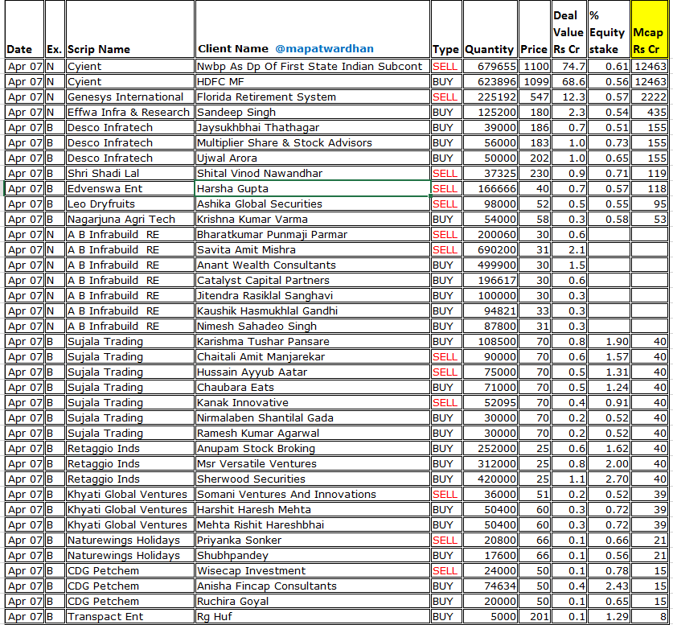Select equity stake '2.43'
The height and width of the screenshot is (625, 673).
[609, 586]
